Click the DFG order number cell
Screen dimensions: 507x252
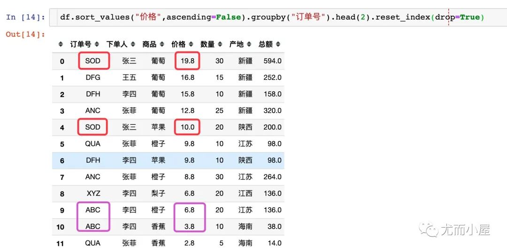tap(93, 77)
